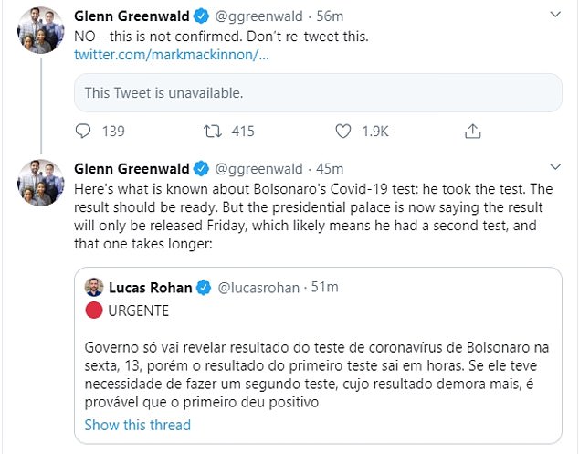Expand the second tweet's options chevron
This screenshot has width=579, height=454.
[x=554, y=169]
